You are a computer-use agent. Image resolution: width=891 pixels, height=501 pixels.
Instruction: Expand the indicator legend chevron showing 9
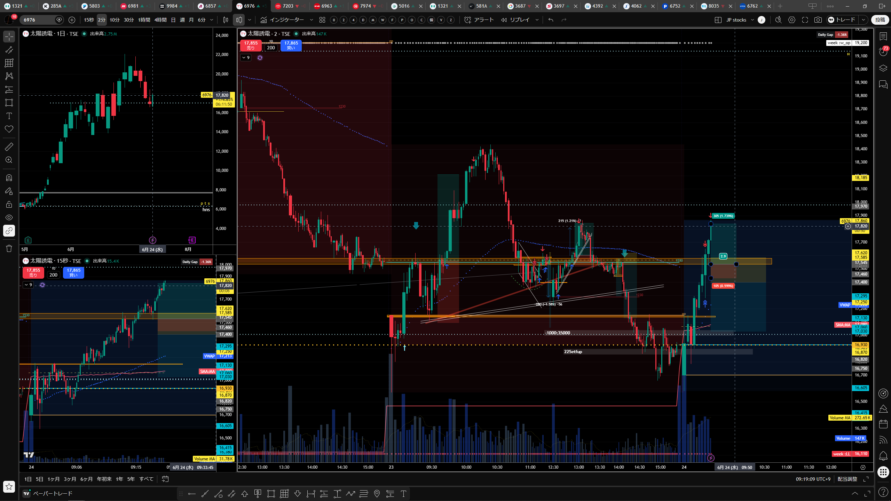(246, 57)
